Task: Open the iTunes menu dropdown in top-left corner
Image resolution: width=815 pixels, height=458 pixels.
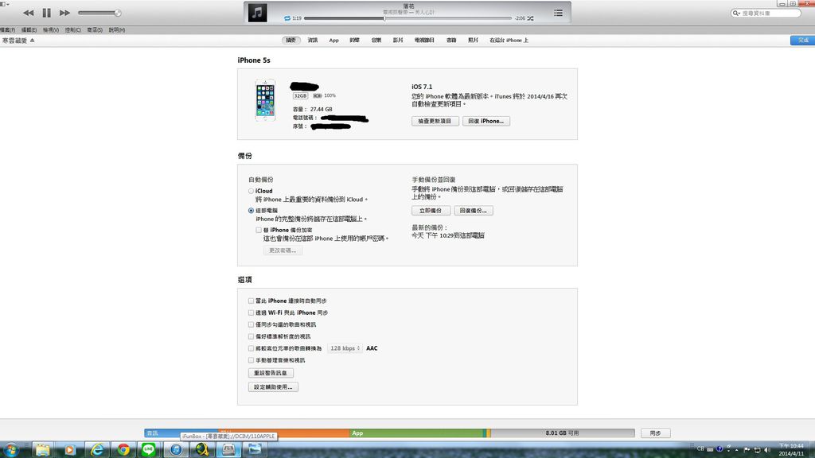Action: pos(5,4)
